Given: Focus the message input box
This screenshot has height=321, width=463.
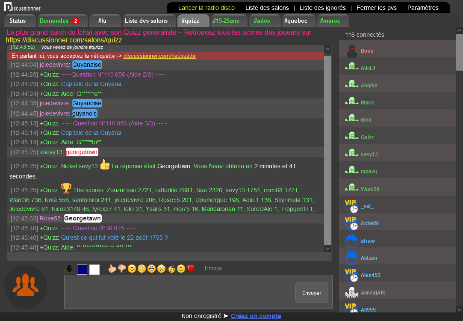Looking at the screenshot, I should coord(180,292).
